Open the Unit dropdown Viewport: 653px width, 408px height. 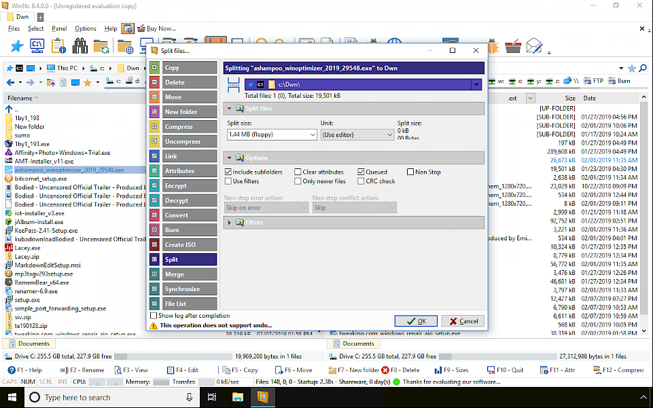click(357, 134)
